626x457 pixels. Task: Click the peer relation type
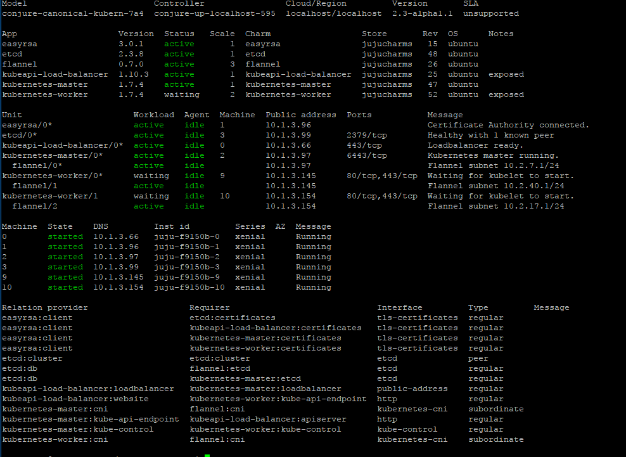(478, 358)
